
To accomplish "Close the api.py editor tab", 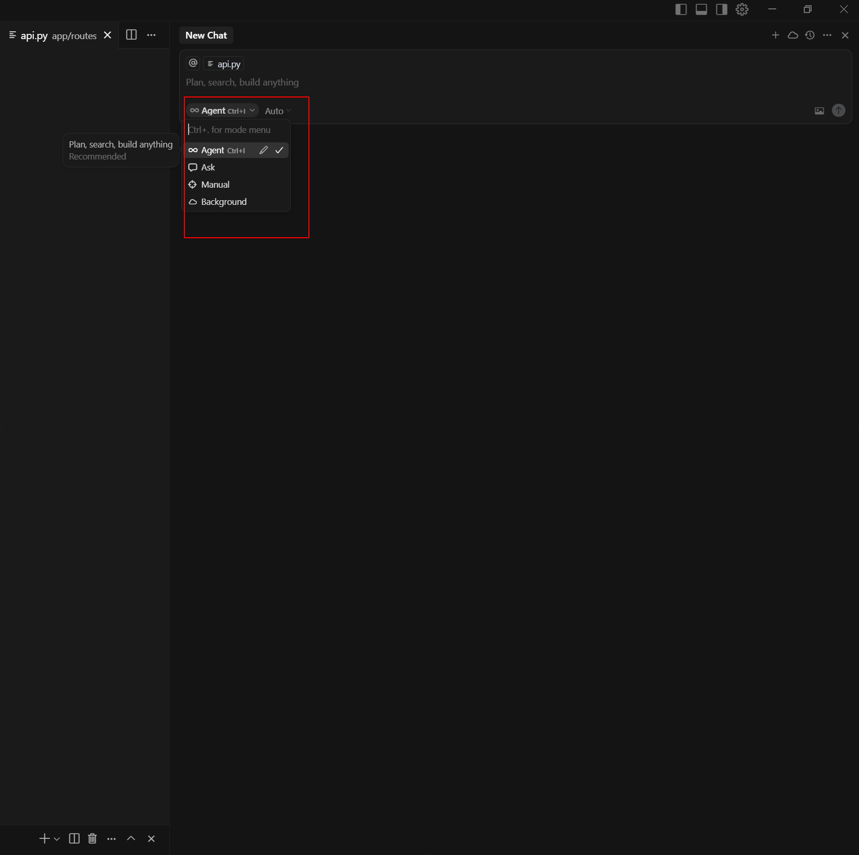I will click(x=108, y=35).
